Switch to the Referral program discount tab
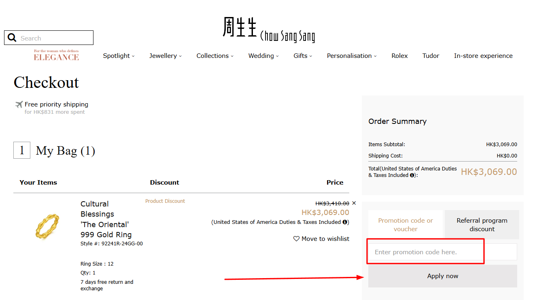 [x=482, y=224]
